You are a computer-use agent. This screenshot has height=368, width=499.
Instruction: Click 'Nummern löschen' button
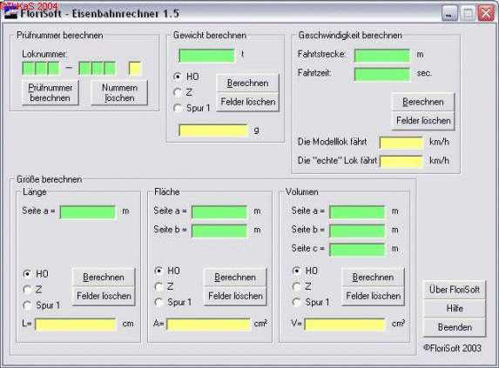[119, 93]
